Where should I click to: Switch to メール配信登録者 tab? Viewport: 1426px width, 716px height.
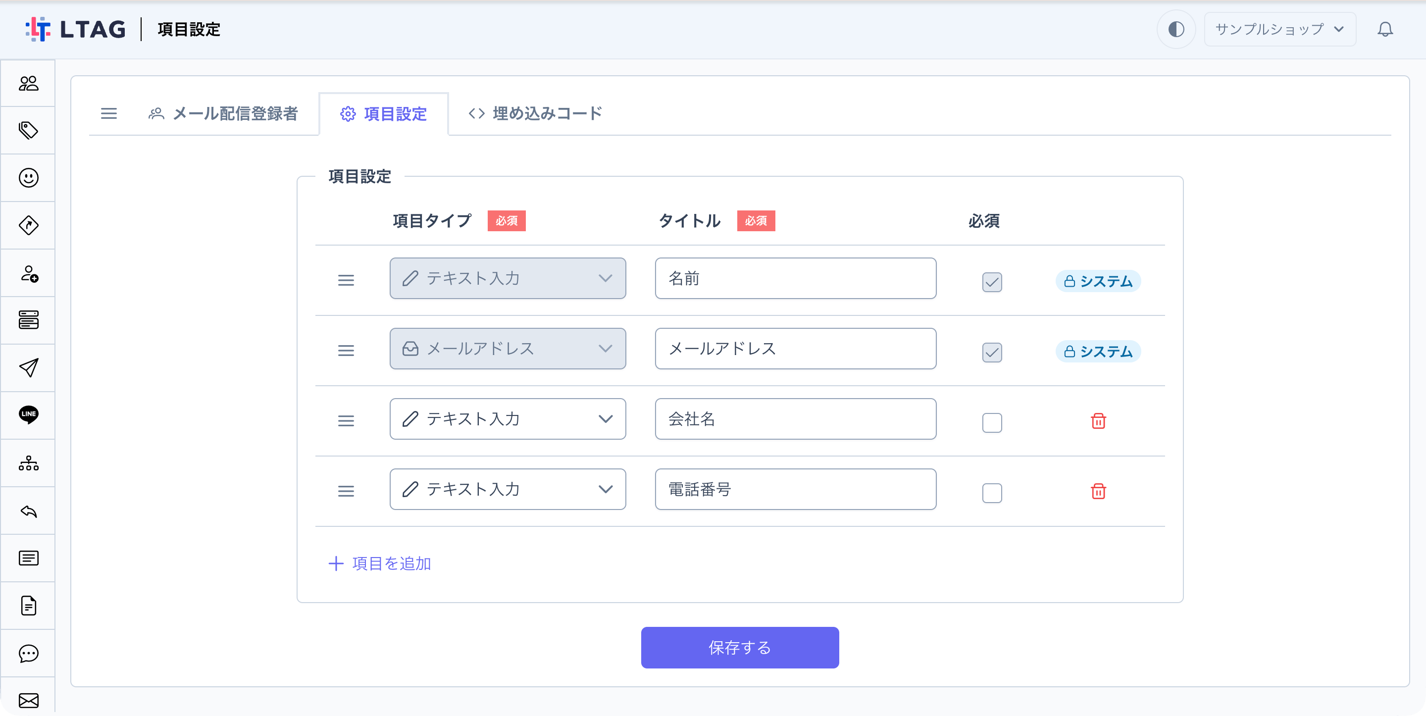(x=223, y=113)
